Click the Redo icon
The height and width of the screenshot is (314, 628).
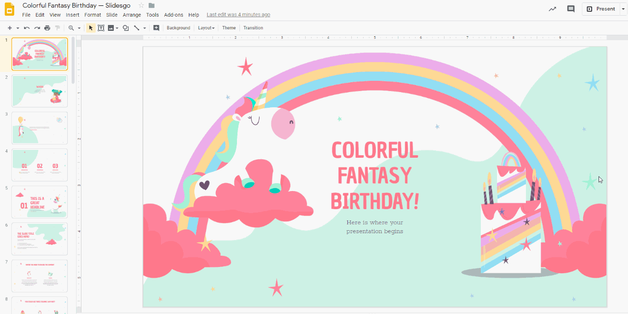click(x=37, y=28)
